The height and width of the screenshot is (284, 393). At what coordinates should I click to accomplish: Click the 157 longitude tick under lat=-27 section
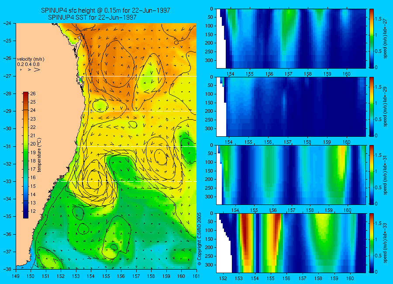(x=289, y=74)
